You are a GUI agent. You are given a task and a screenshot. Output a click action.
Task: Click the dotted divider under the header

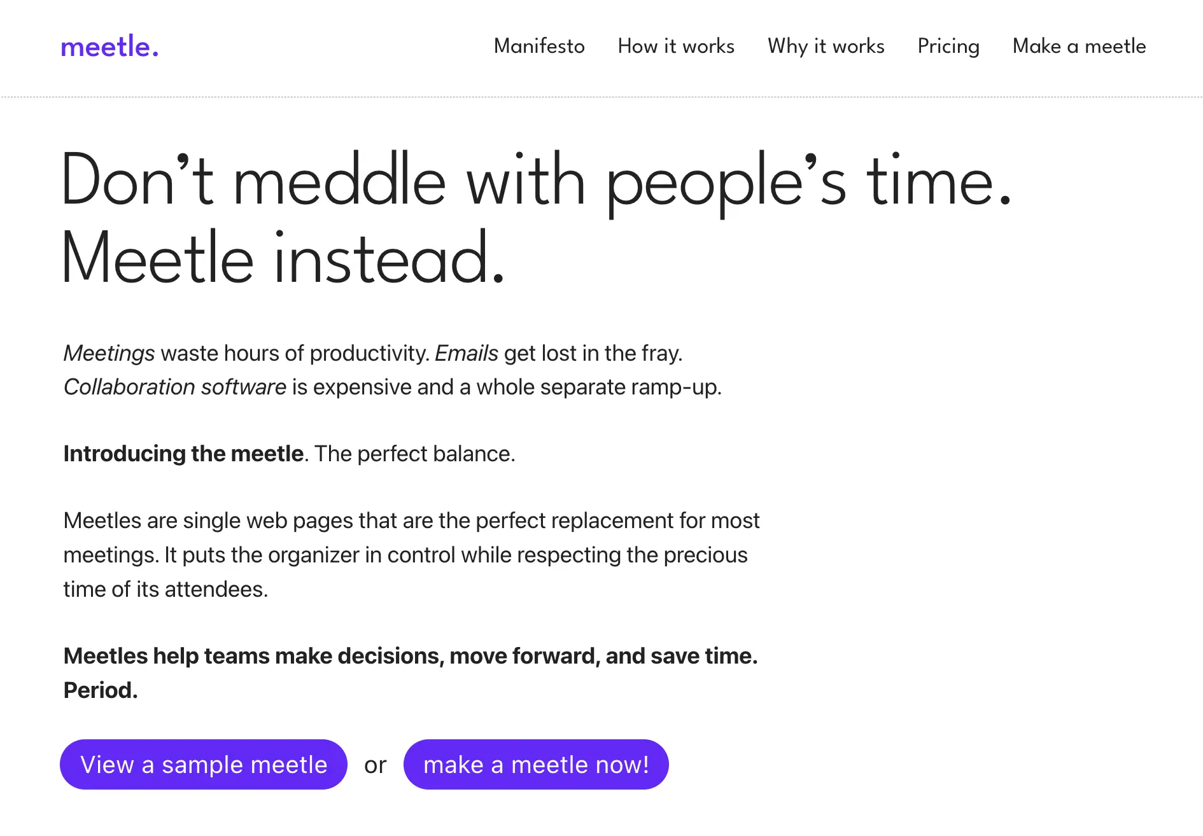[601, 97]
